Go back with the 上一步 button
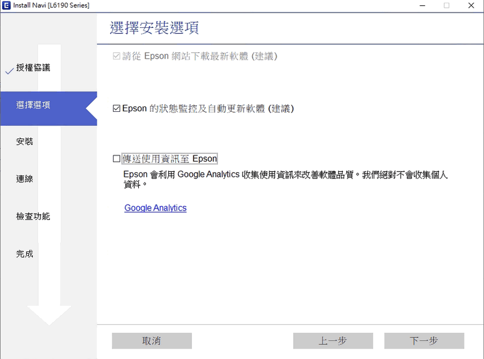484x359 pixels. point(333,341)
